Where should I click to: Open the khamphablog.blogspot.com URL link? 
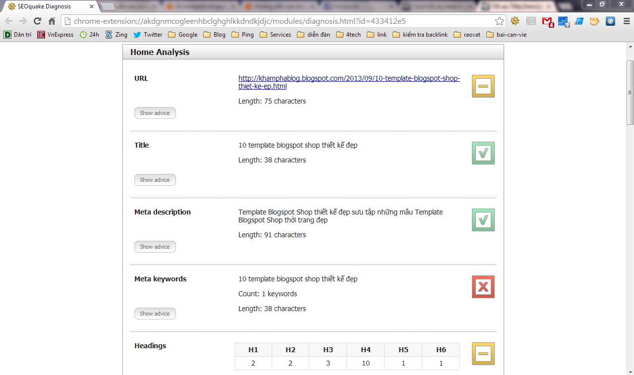349,82
